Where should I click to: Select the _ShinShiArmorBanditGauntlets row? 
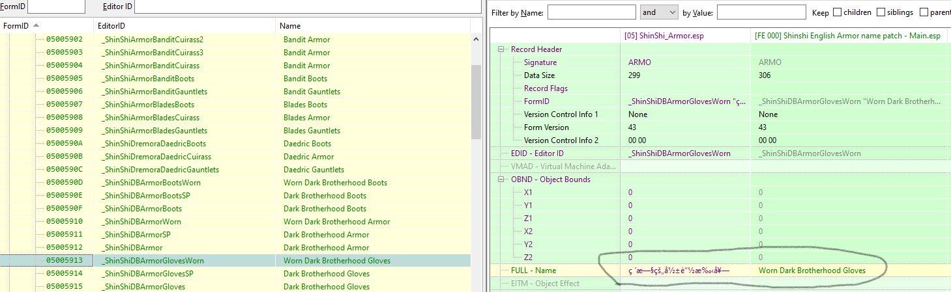pos(235,92)
